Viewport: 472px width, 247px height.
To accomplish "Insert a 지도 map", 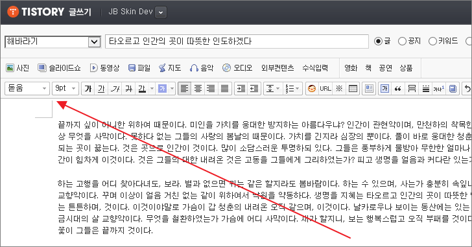I will (170, 68).
